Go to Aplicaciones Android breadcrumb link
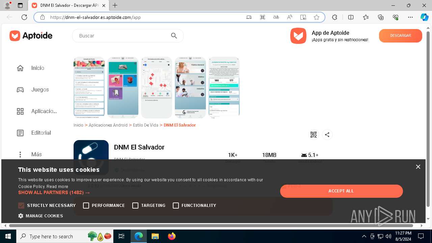Viewport: 432px width, 243px height. tap(108, 125)
